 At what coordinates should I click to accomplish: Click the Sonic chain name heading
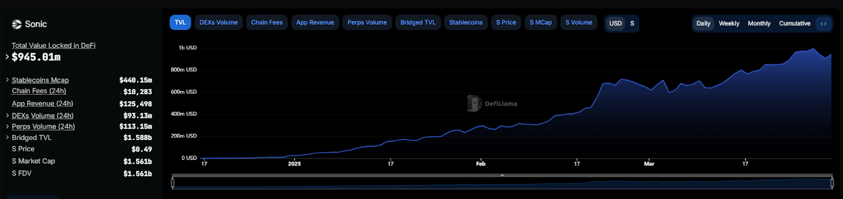tap(36, 24)
